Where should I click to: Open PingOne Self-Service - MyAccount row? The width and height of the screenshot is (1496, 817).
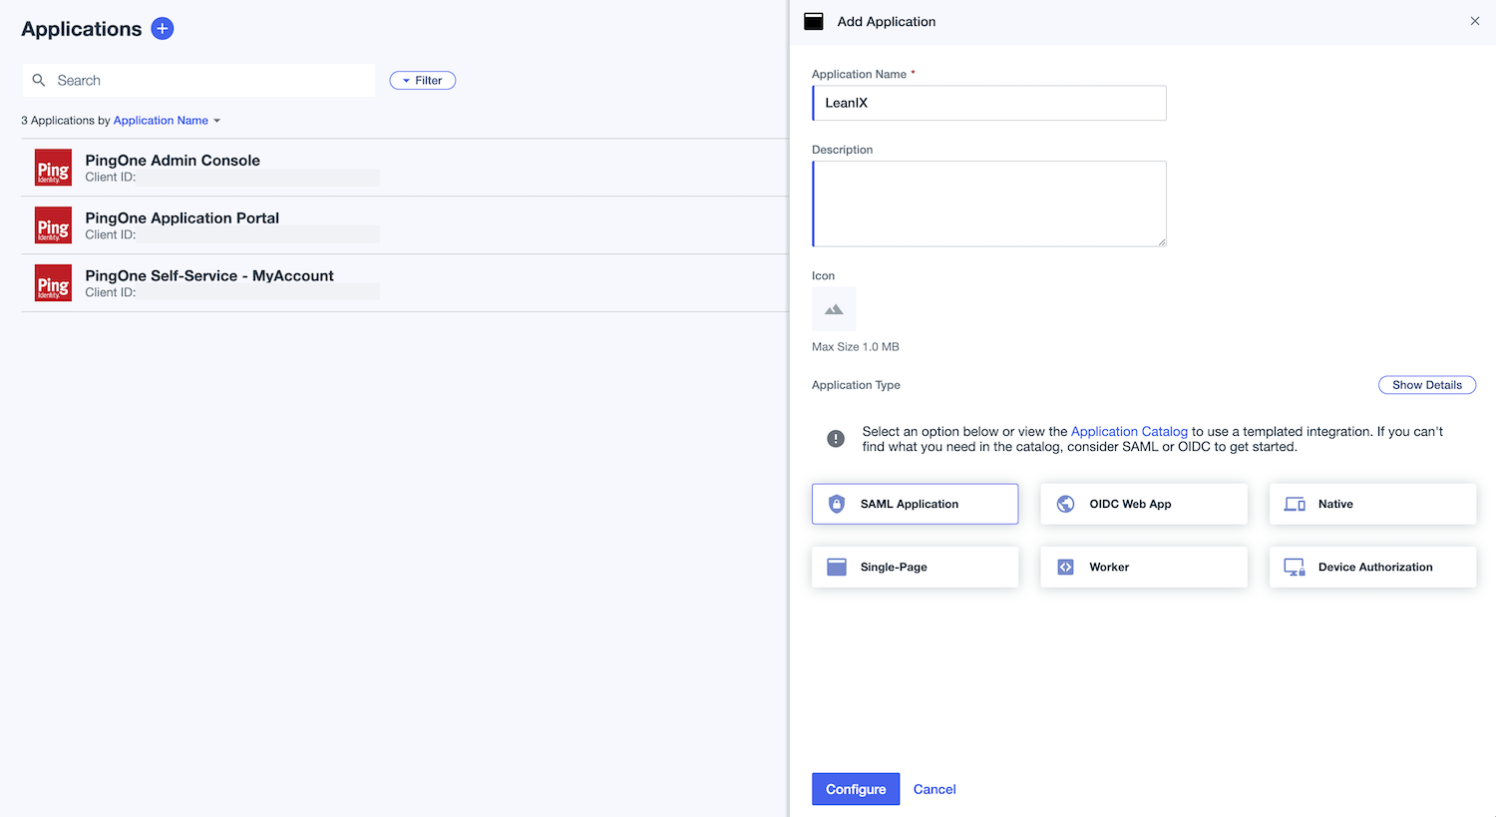[405, 283]
